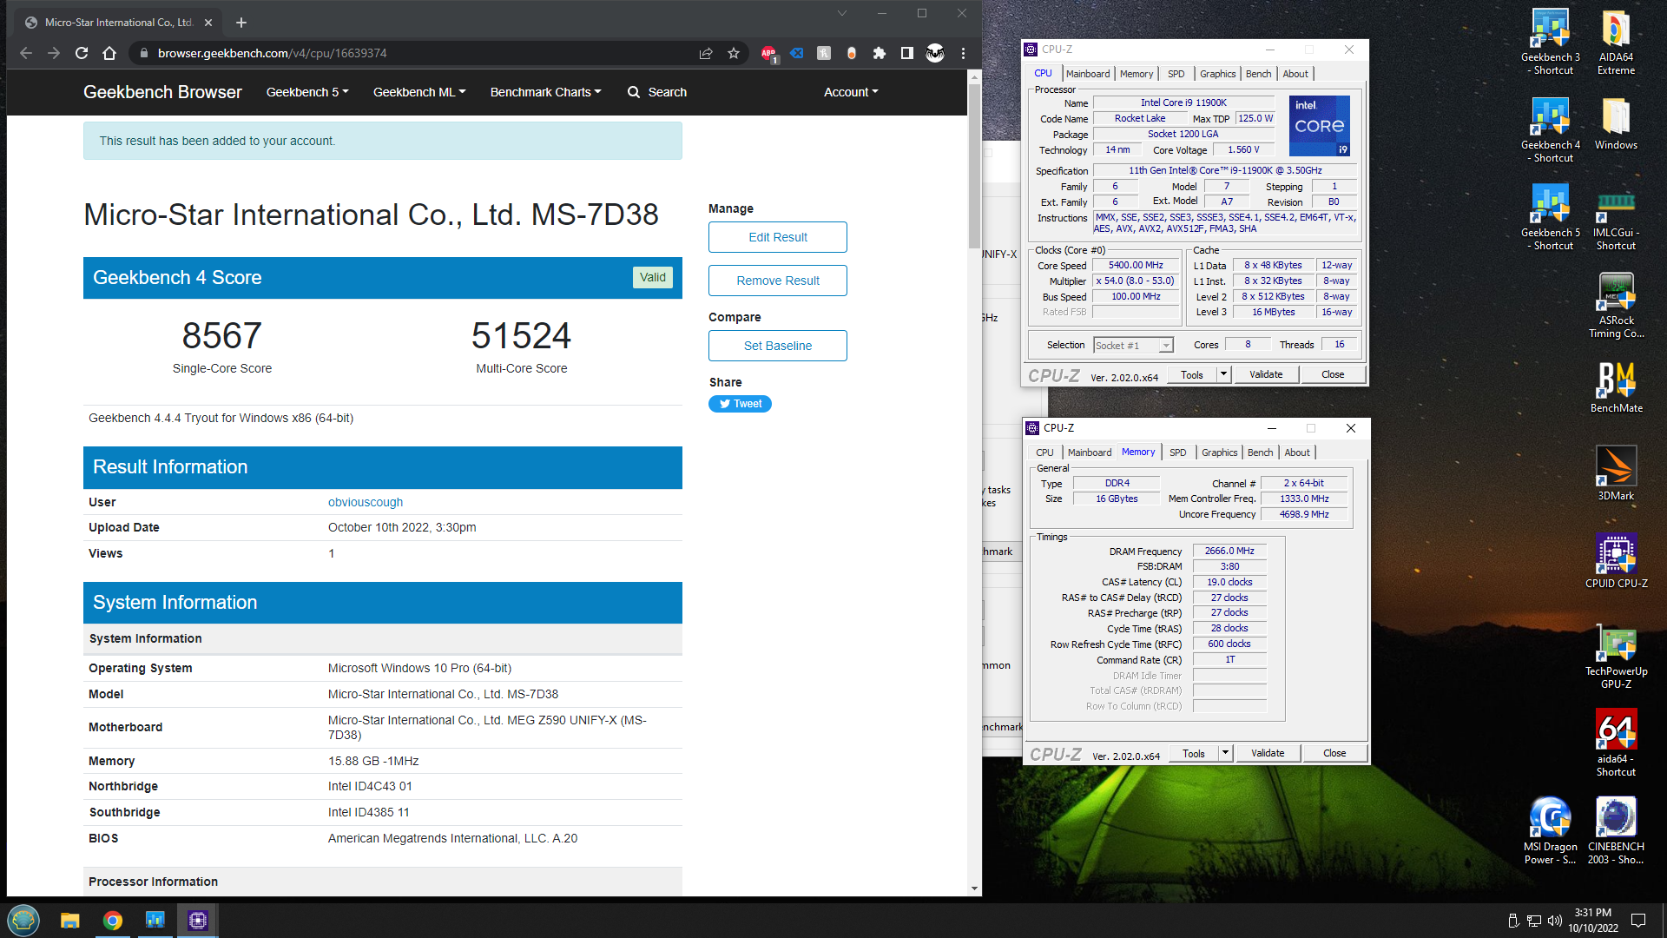The width and height of the screenshot is (1667, 938).
Task: Open the BenchMate desktop icon
Action: point(1616,386)
